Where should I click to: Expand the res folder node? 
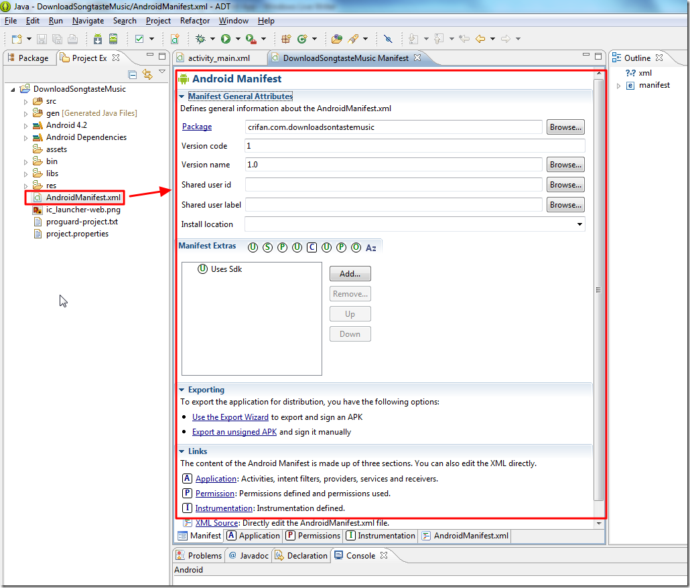[25, 186]
